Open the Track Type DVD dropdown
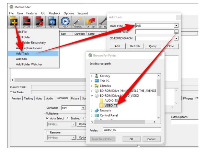 [176, 25]
